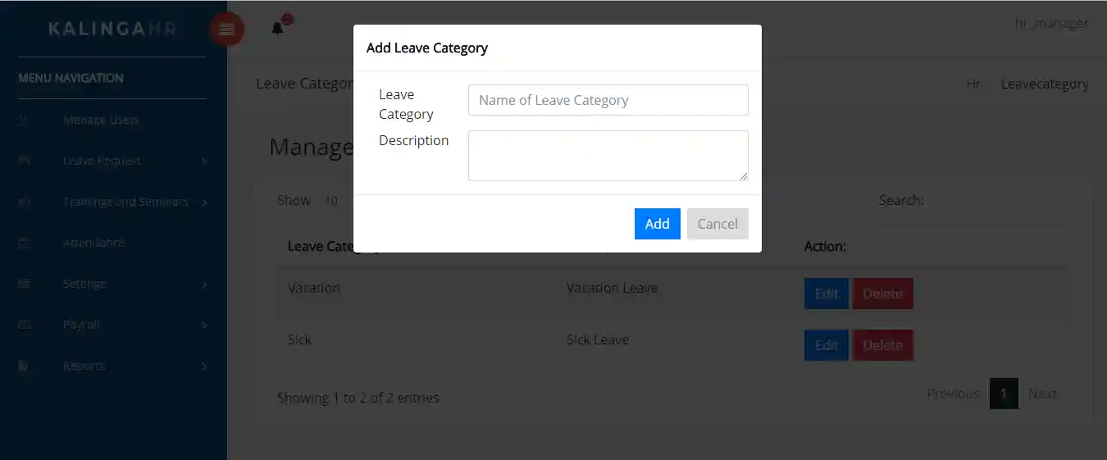Screen dimensions: 1107x460
Task: Click the blue Add button
Action: point(658,224)
